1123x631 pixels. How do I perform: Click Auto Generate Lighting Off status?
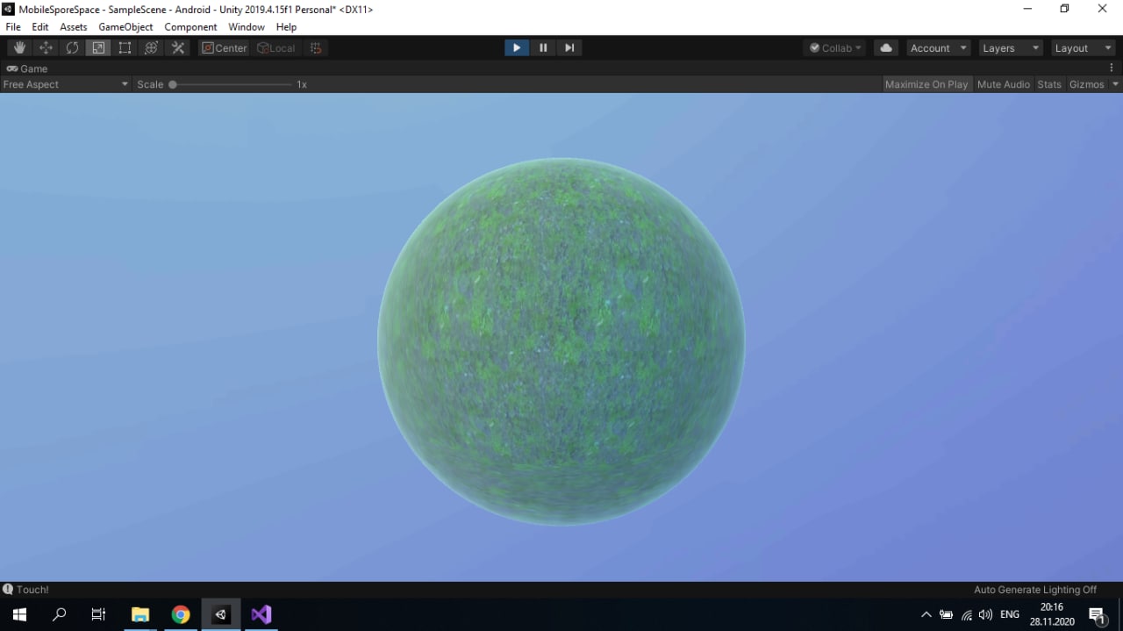click(1035, 590)
